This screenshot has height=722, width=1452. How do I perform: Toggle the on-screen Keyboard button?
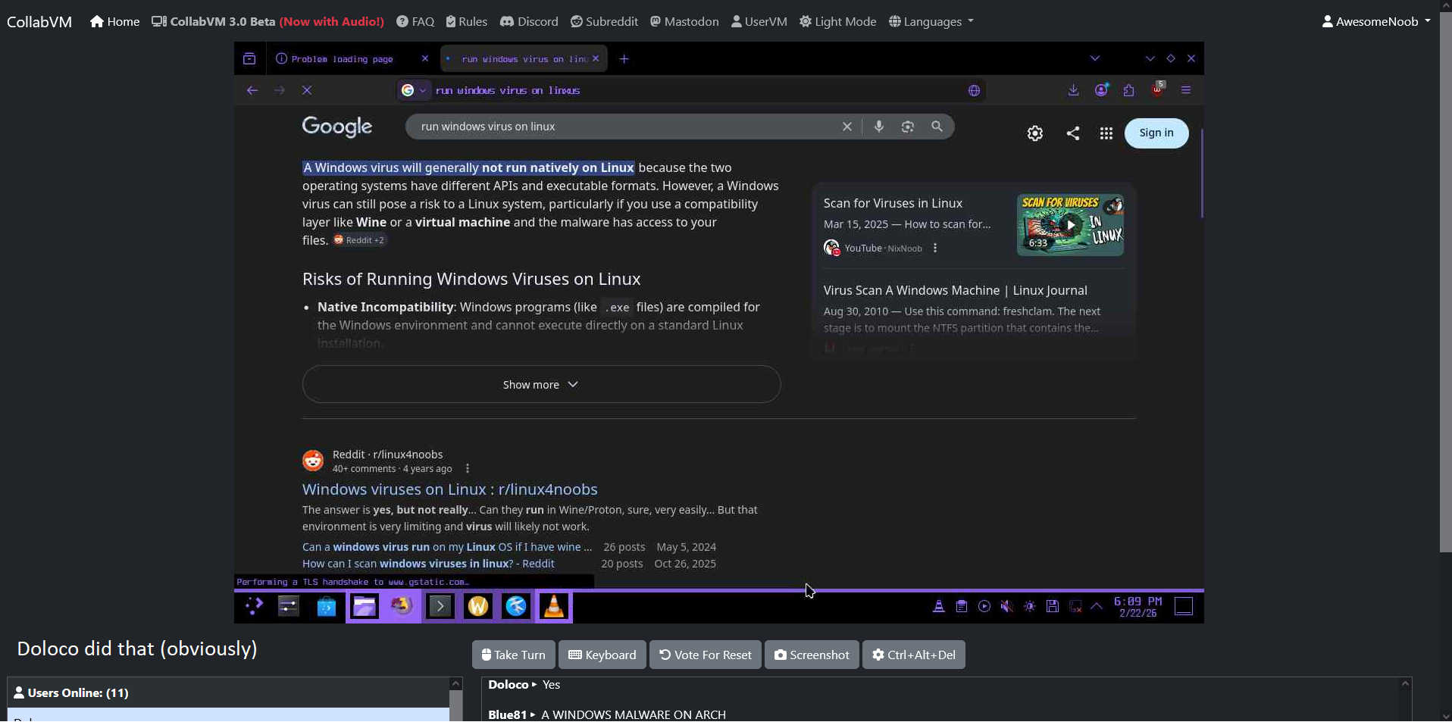[x=602, y=655]
